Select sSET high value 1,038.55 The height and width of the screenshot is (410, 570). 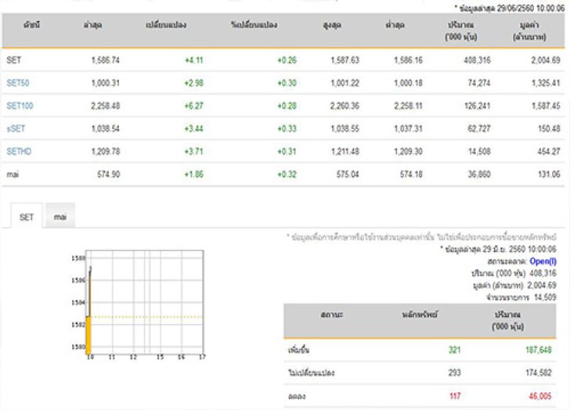coord(345,128)
